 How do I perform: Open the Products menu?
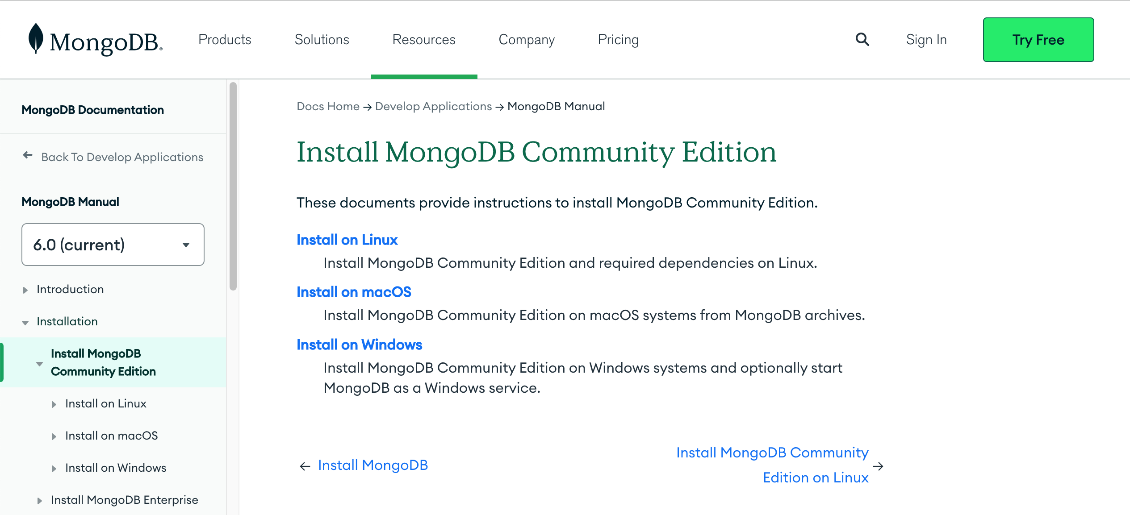tap(225, 40)
